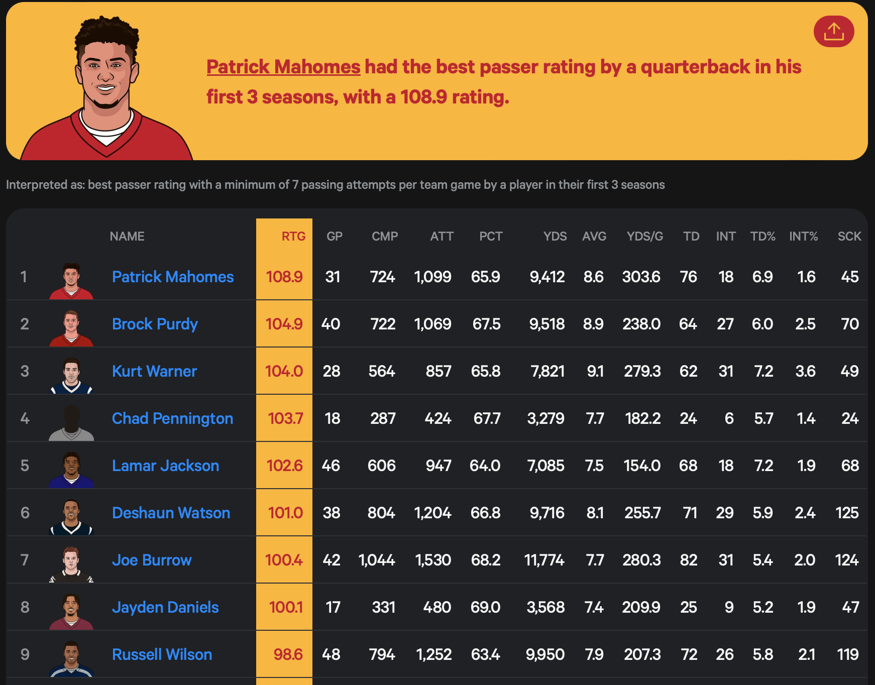Click Jayden Daniels' avatar icon
The height and width of the screenshot is (685, 875).
[71, 611]
